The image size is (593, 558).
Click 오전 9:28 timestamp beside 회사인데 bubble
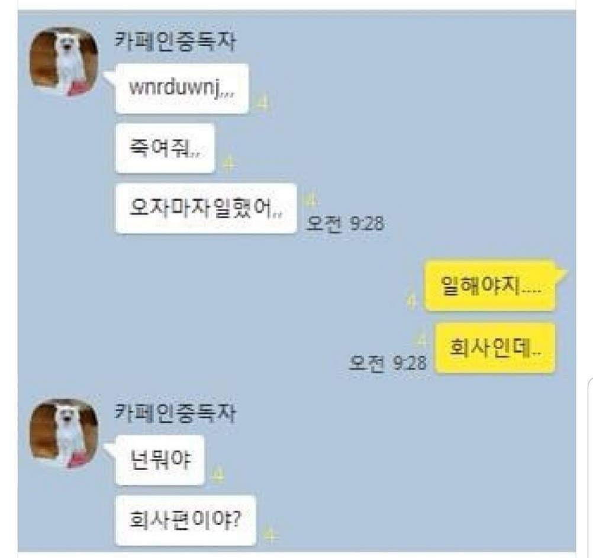point(388,363)
